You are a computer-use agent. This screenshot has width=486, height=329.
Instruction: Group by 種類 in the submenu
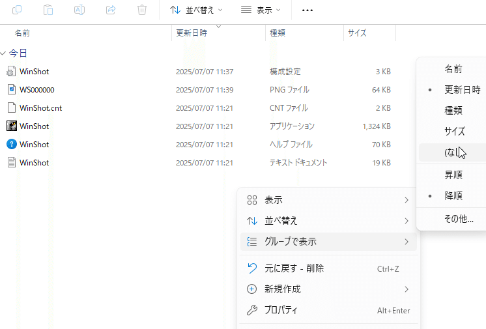(x=453, y=110)
